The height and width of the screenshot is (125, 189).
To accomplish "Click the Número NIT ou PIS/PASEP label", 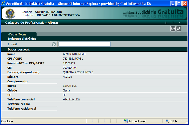I will click(26, 63).
